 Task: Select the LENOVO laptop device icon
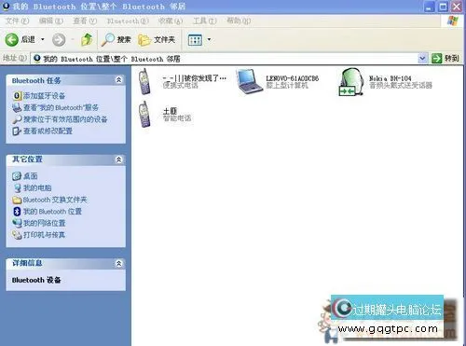[250, 81]
